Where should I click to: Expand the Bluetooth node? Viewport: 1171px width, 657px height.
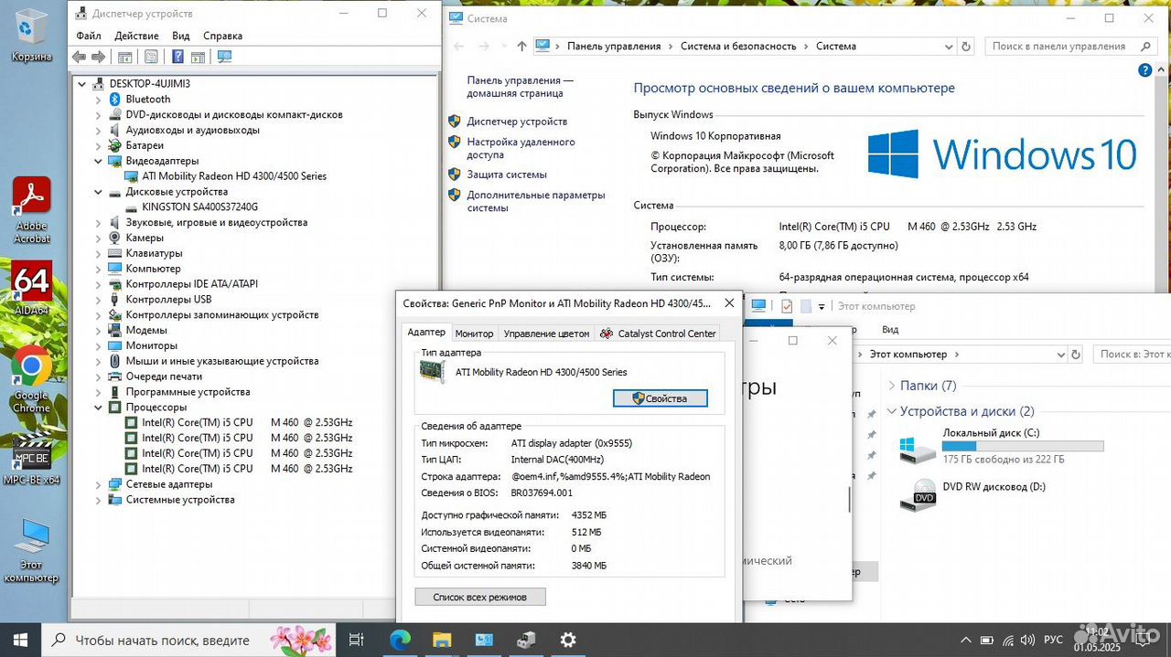(x=99, y=99)
